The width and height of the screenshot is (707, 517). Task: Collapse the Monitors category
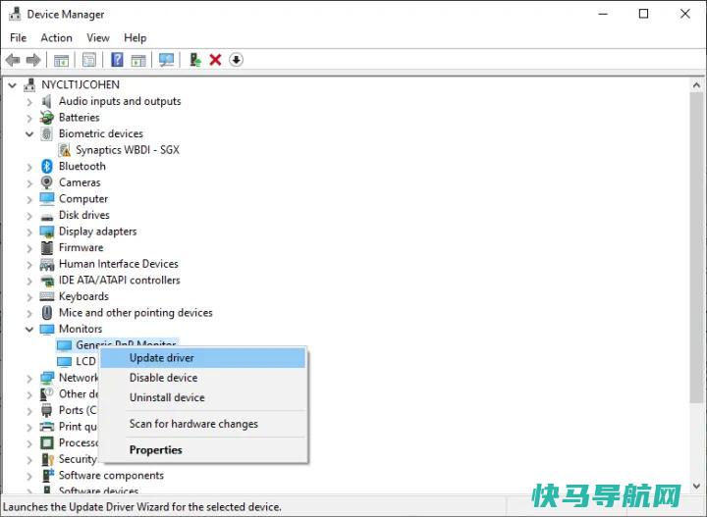[29, 330]
